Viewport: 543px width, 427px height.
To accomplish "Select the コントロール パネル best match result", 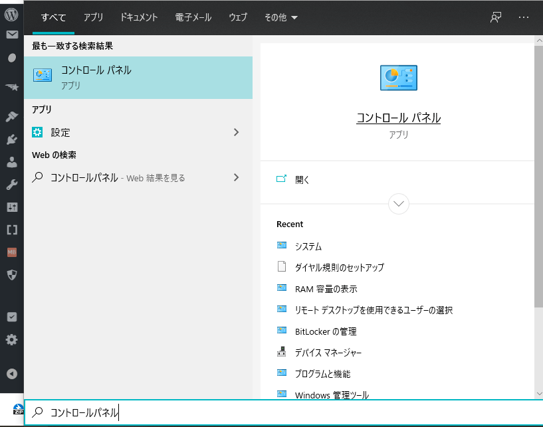I will [x=138, y=78].
